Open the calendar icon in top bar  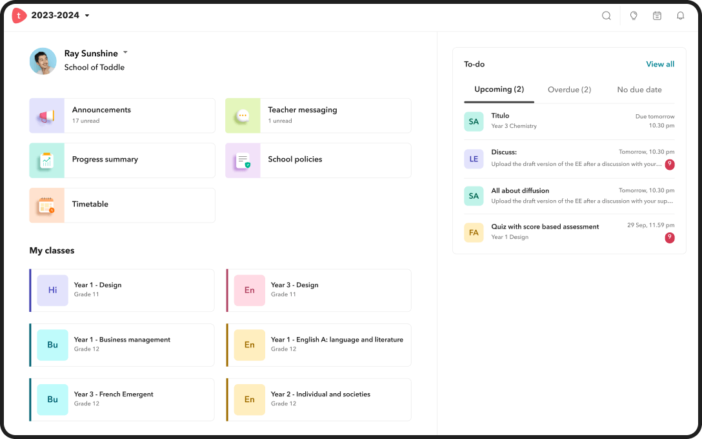(657, 15)
